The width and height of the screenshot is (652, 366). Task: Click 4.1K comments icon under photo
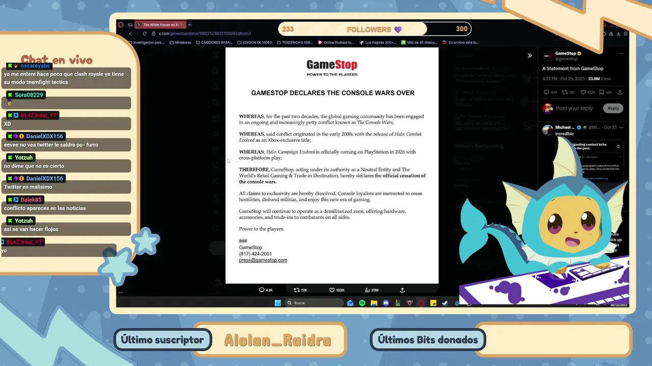point(262,290)
